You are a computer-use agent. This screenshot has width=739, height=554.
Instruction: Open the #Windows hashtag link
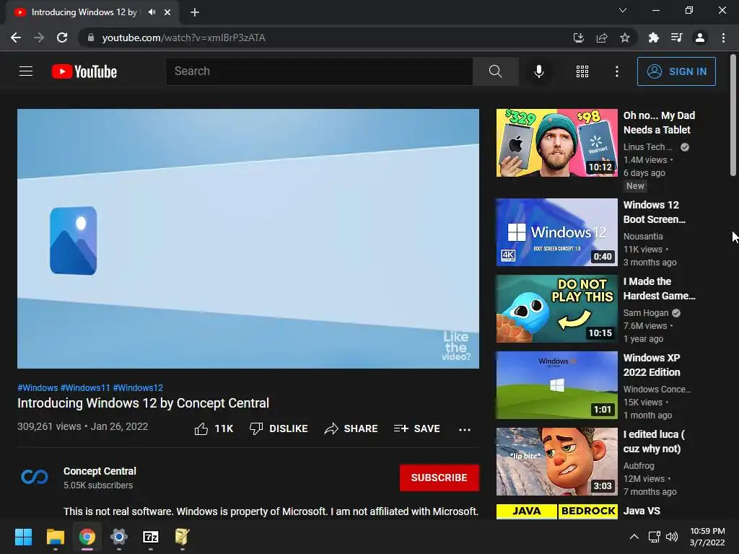[x=38, y=387]
